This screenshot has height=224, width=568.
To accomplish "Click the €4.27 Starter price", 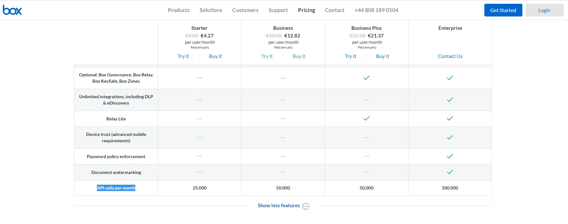I will (207, 35).
